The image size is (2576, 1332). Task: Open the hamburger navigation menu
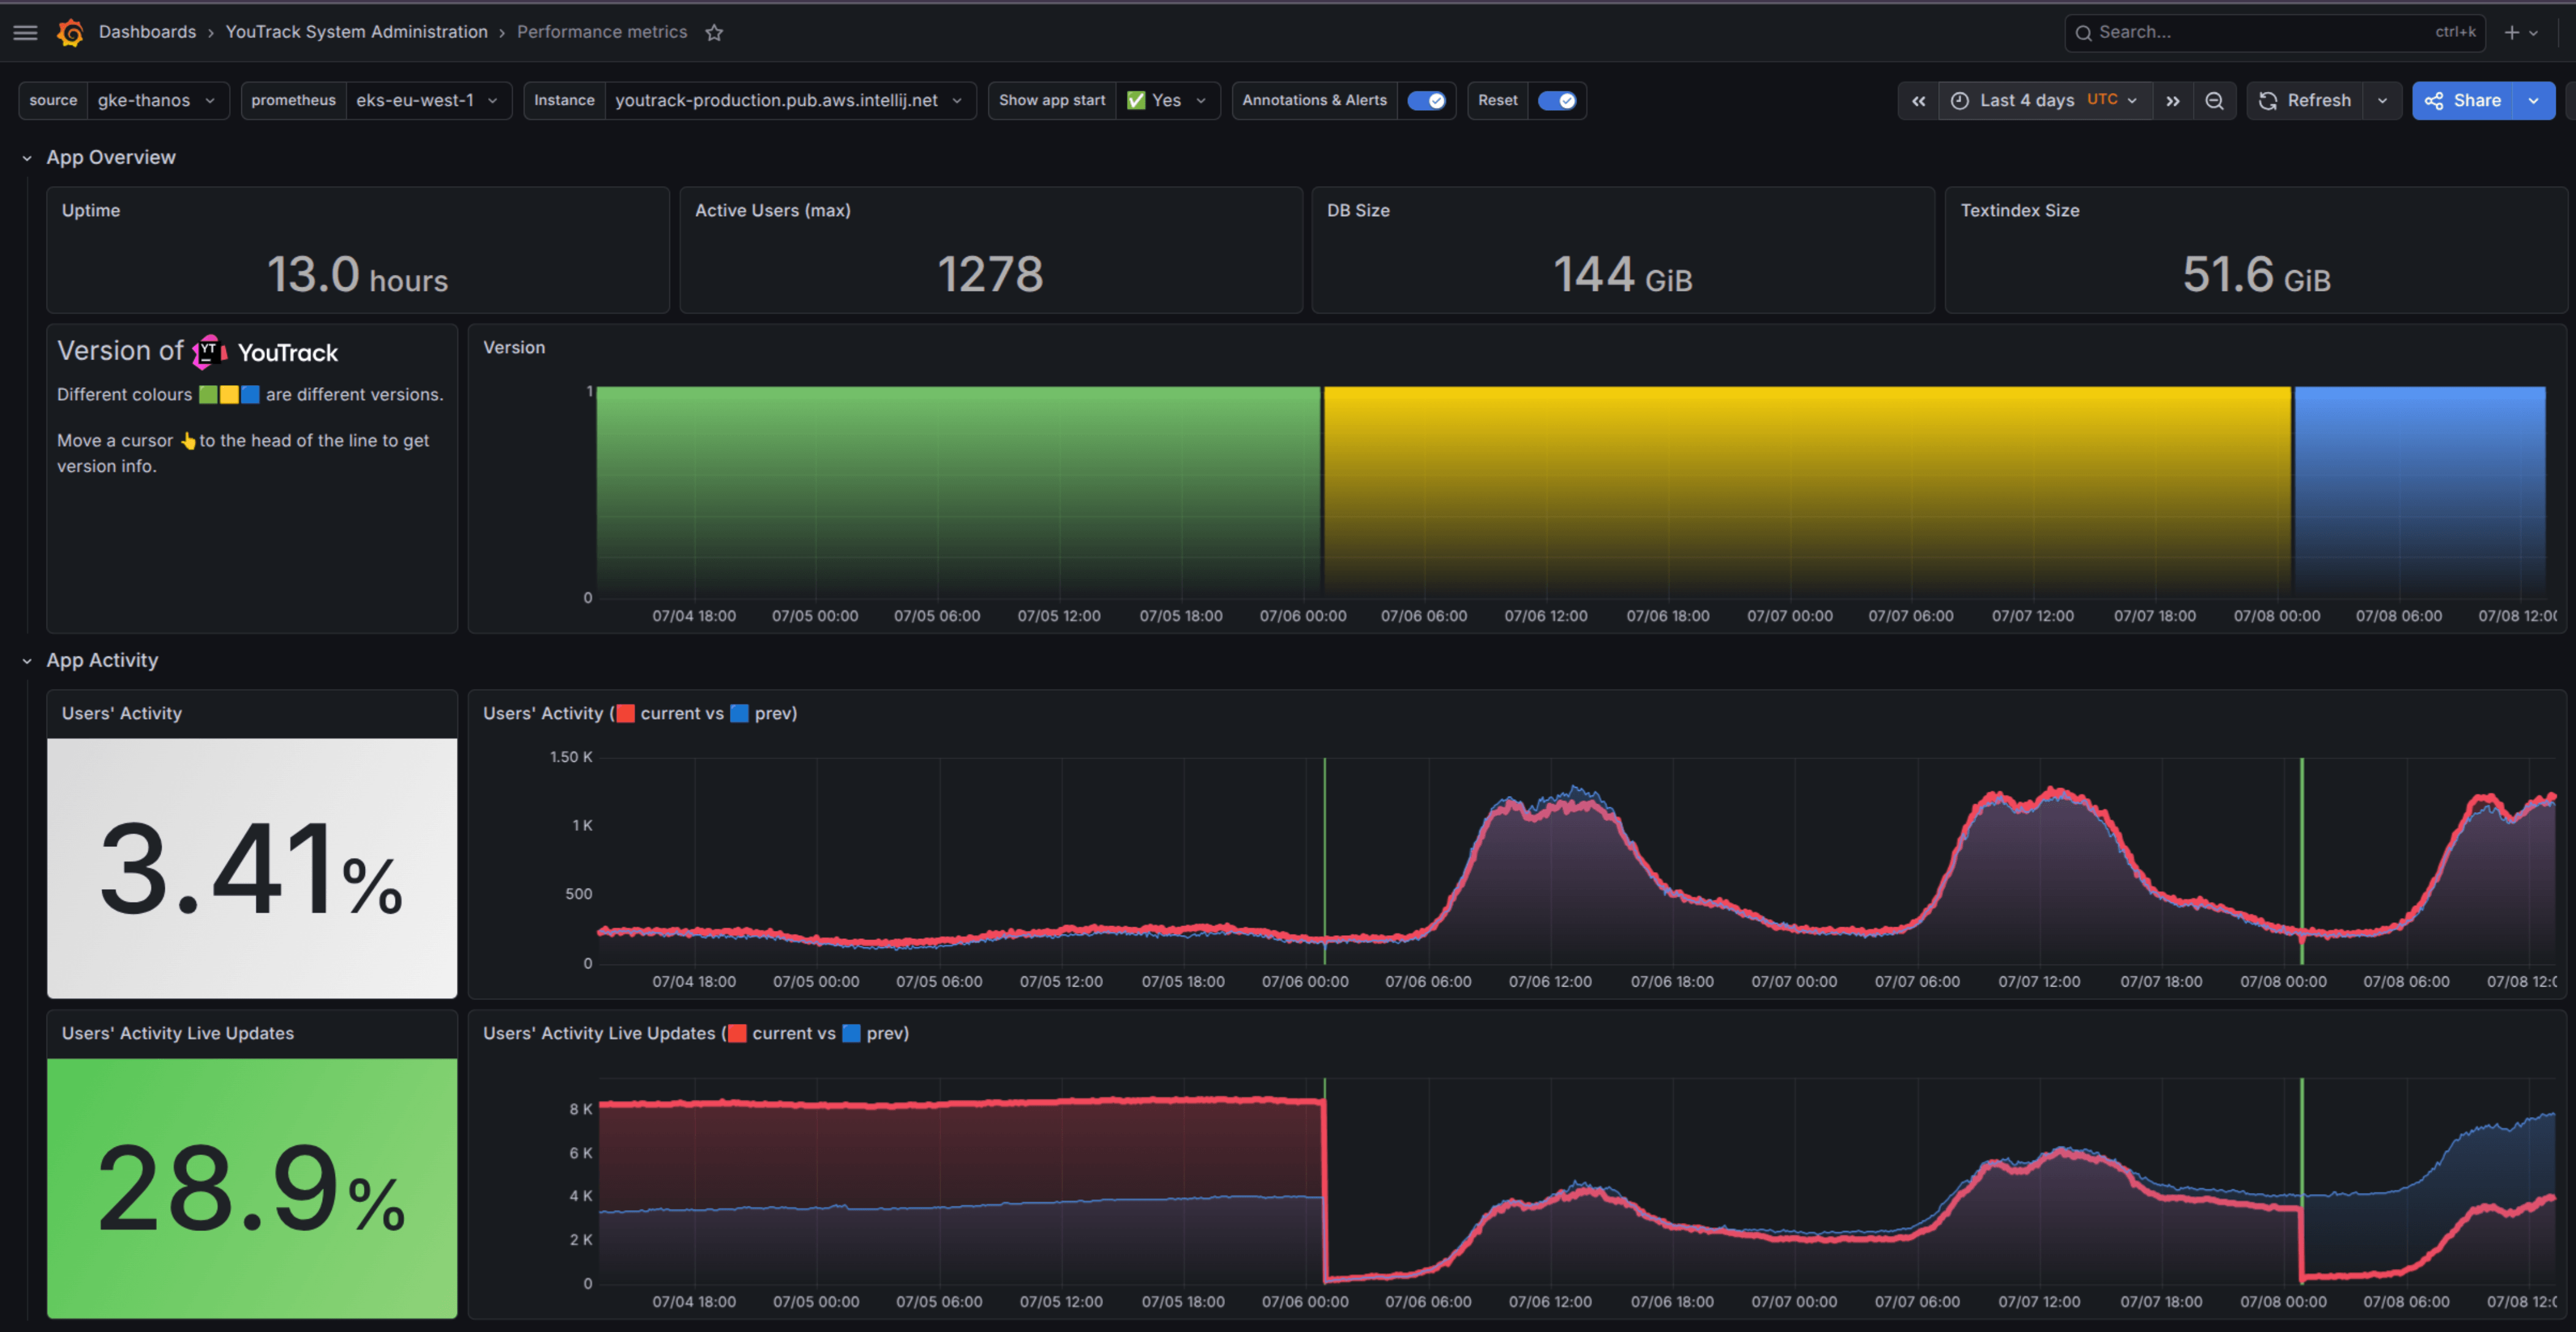[x=25, y=33]
